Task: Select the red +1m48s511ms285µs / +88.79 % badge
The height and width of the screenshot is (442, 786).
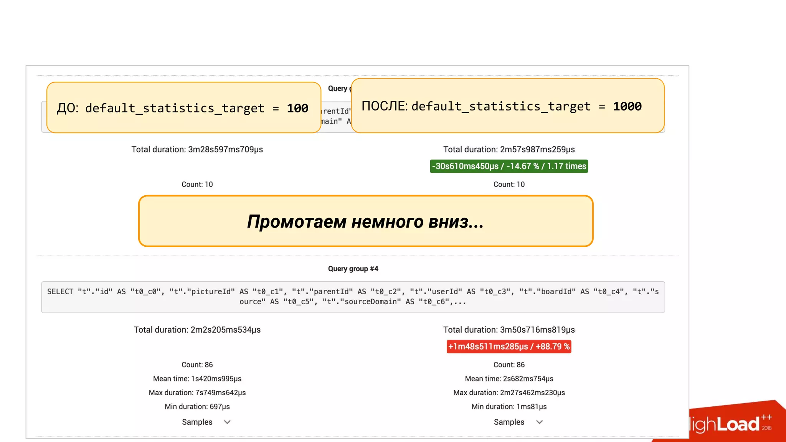Action: pos(509,346)
